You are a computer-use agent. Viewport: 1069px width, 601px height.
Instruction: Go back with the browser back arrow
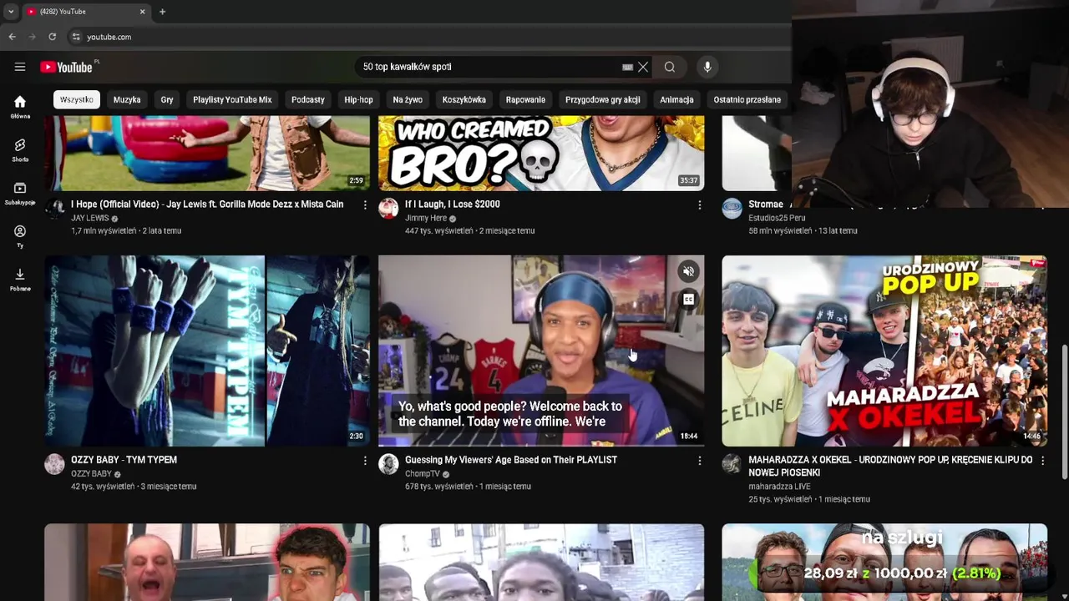click(12, 37)
